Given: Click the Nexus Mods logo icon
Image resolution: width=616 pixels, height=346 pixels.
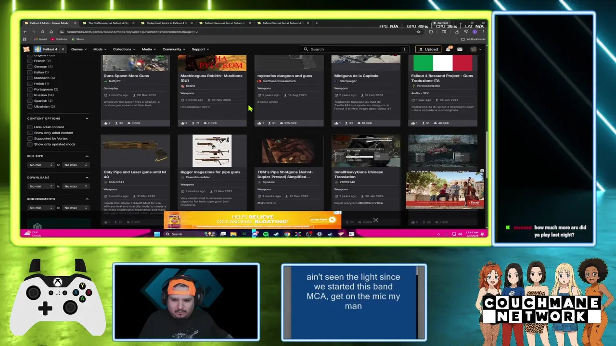Looking at the screenshot, I should coord(26,49).
